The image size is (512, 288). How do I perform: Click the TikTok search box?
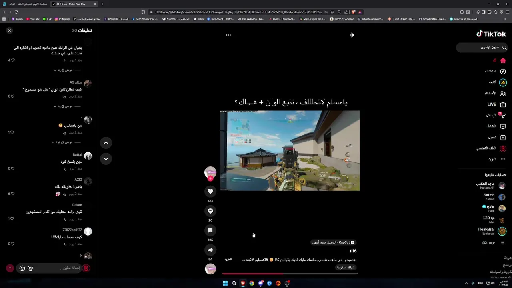[482, 47]
